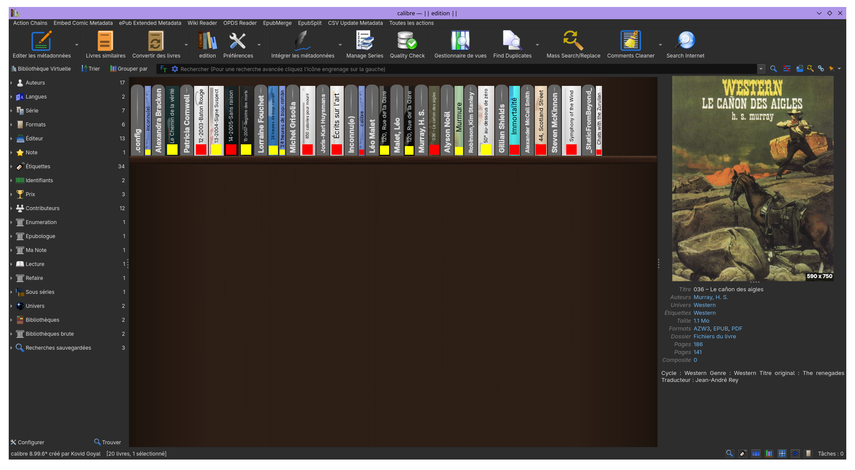
Task: Launch the Manage Series plugin
Action: 365,44
